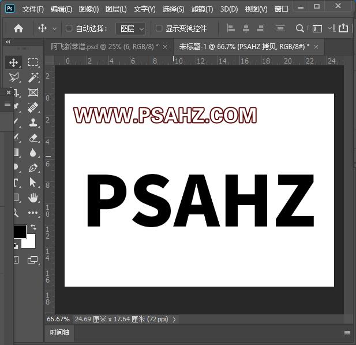Reset to default foreground and background colors
This screenshot has width=356, height=345.
pyautogui.click(x=16, y=246)
